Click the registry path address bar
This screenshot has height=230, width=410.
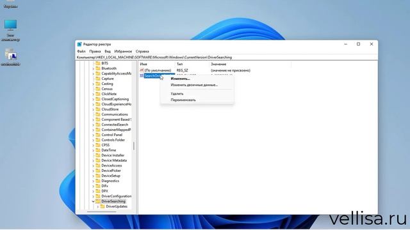coord(226,57)
